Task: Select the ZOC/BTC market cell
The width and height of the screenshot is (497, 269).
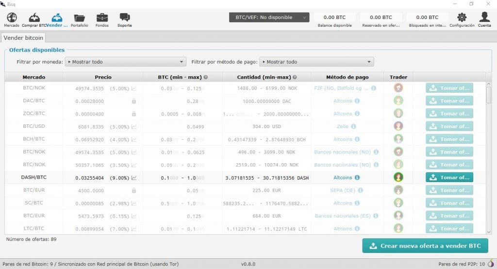Action: [x=34, y=113]
